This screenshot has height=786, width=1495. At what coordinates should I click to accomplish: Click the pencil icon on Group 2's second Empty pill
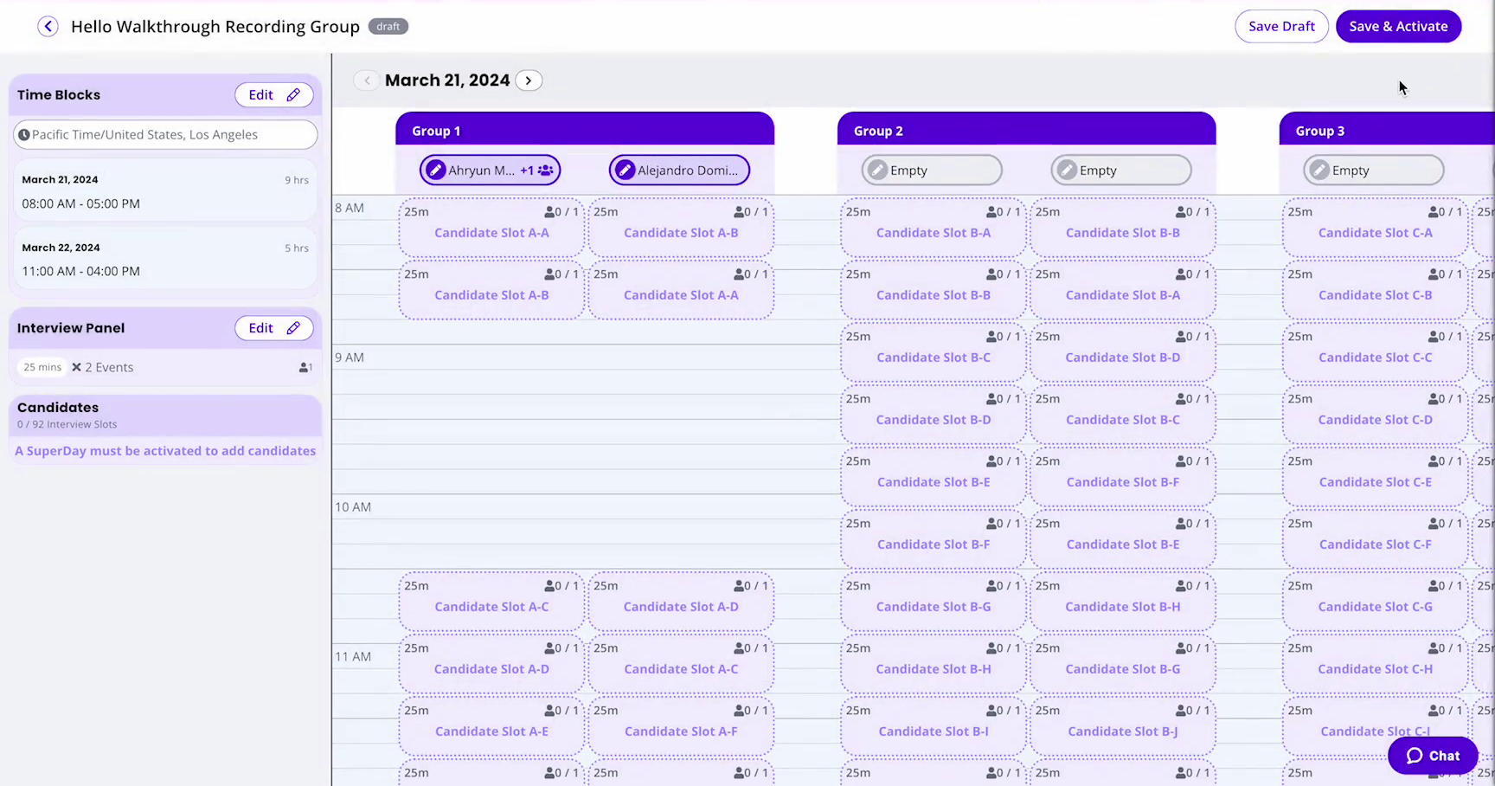[1067, 171]
